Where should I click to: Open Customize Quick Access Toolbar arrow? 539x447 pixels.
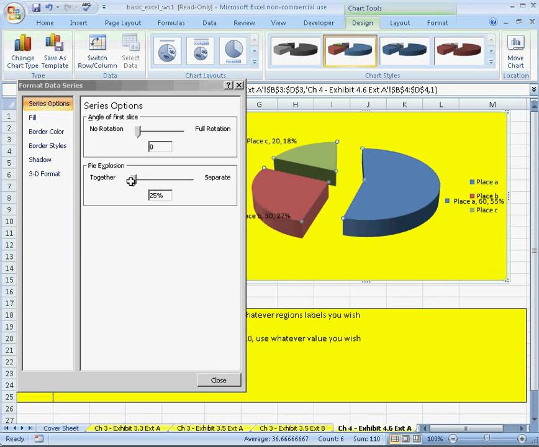tap(104, 7)
